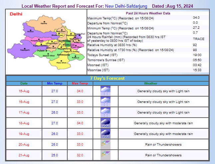Click the 20-Aug thundershowers icon

coord(106,144)
